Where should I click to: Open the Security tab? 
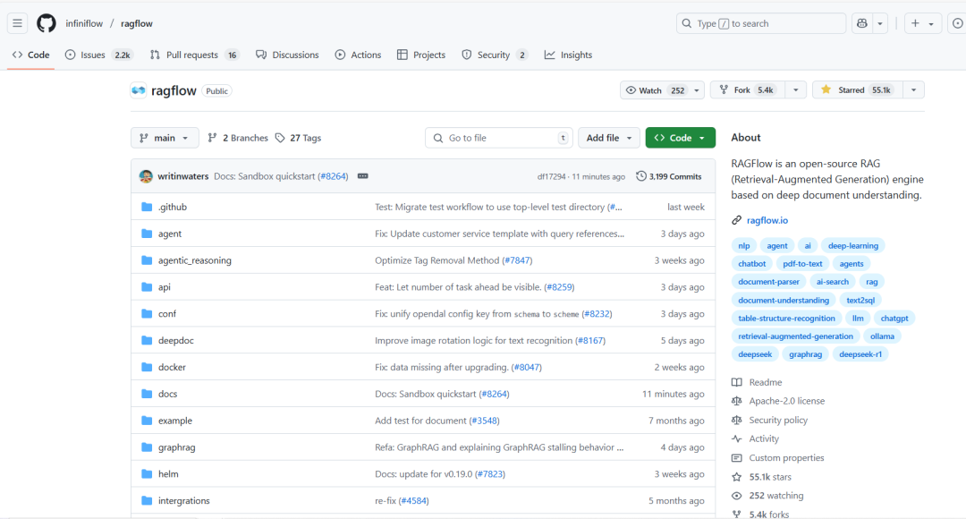click(x=495, y=55)
